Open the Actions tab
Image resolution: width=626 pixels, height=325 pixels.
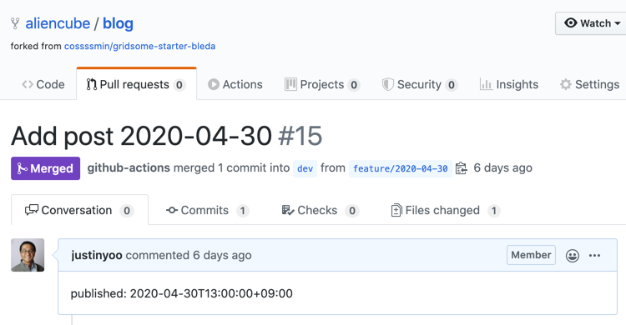[235, 84]
